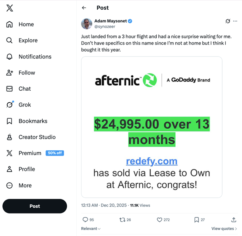Click the X logo icon

point(10,8)
